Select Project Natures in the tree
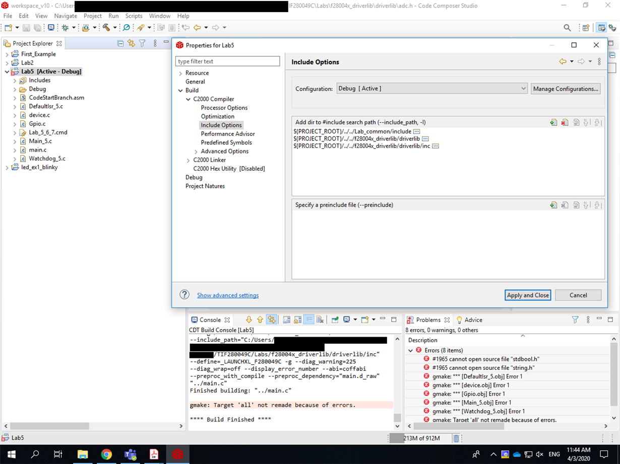 (205, 186)
